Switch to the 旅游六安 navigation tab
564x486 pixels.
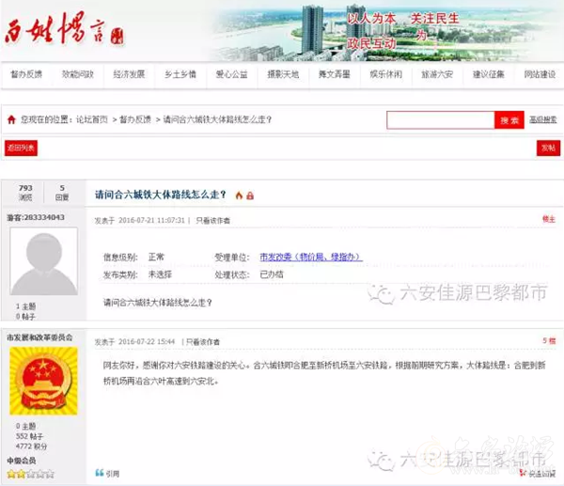point(437,73)
